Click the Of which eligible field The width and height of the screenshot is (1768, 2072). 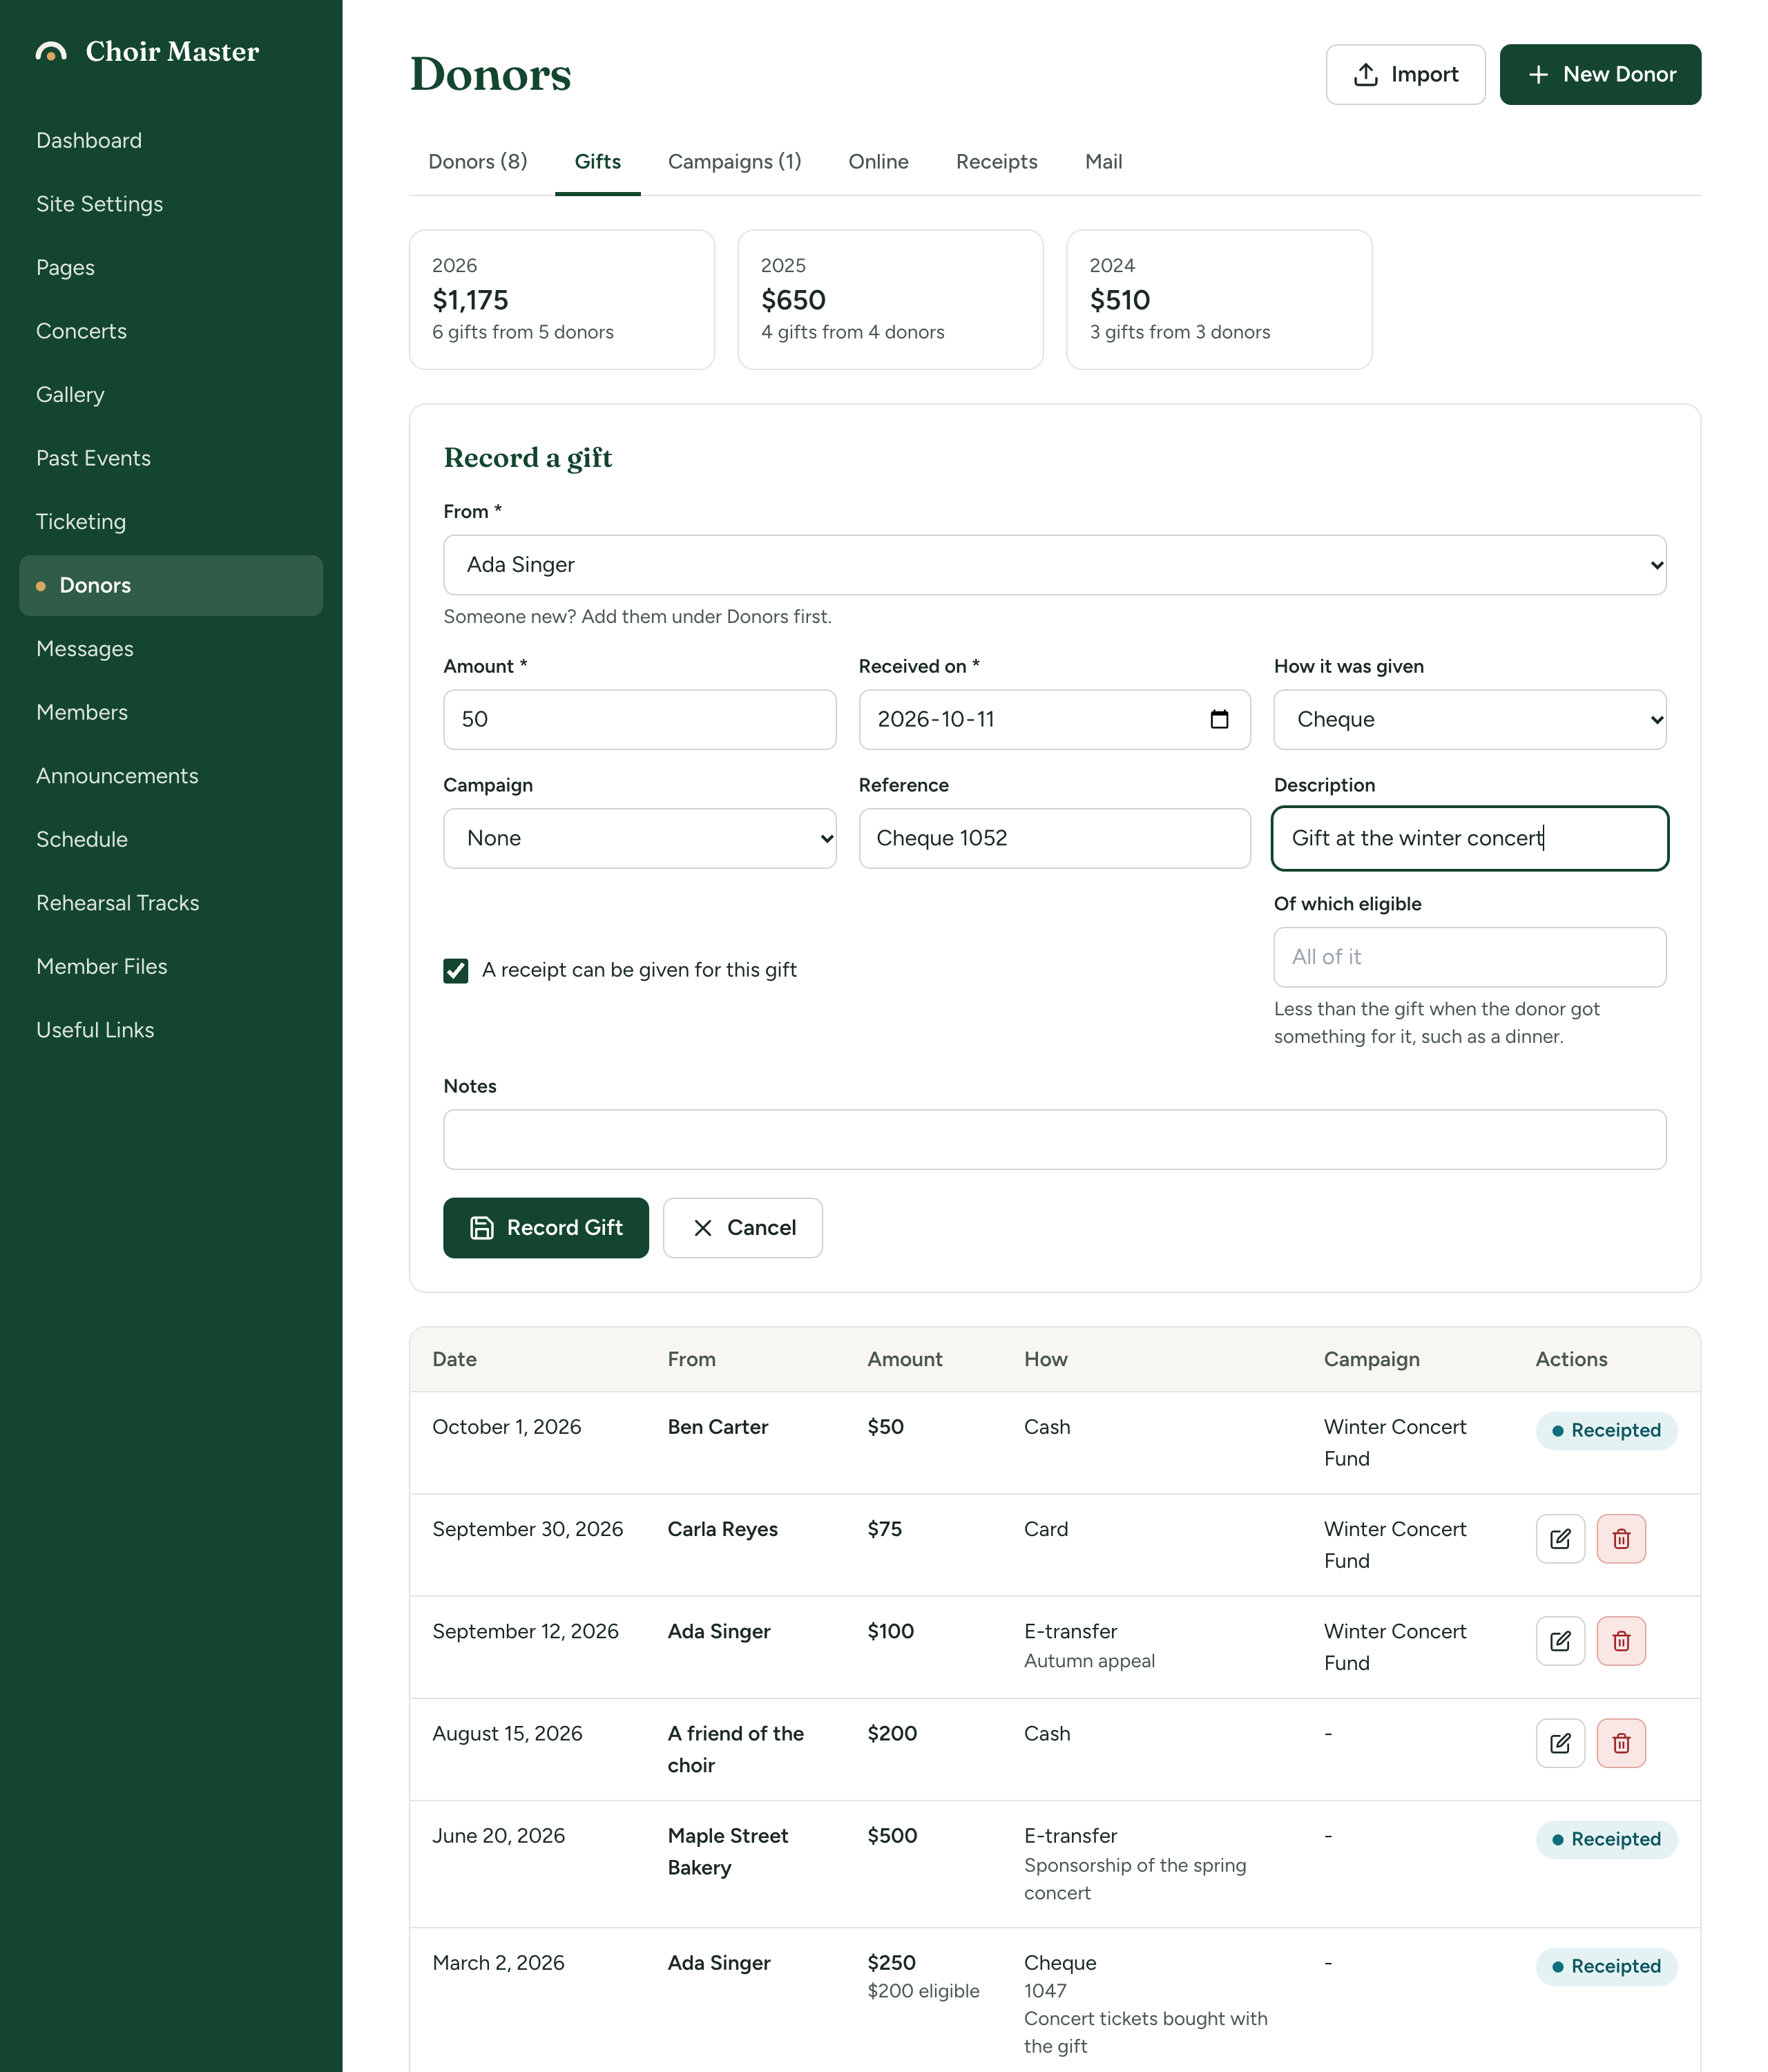[1469, 957]
